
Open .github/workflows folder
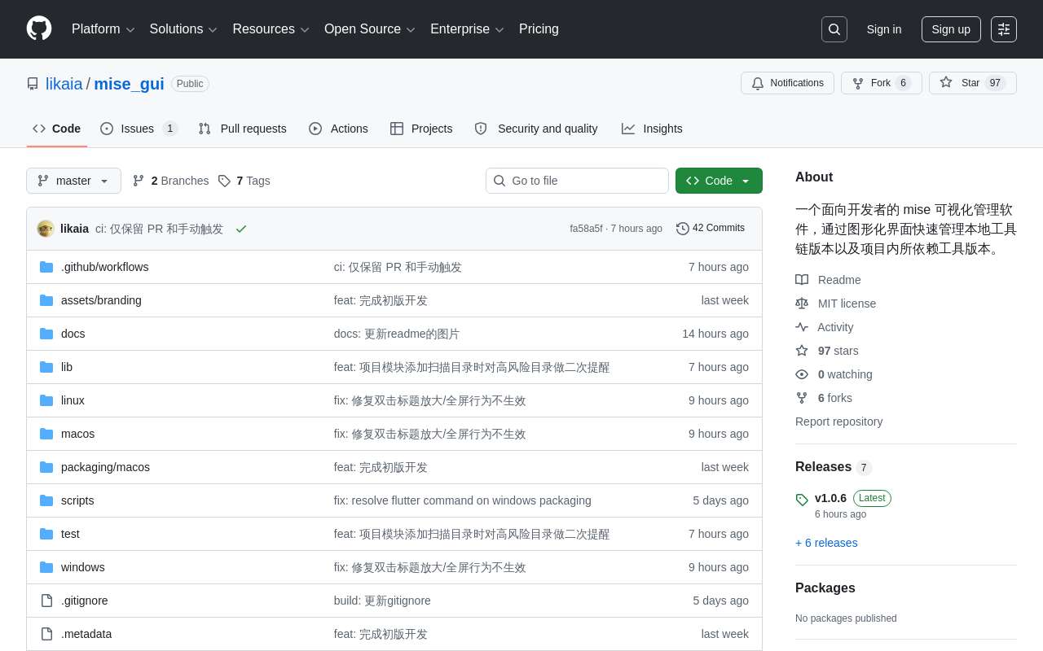(104, 267)
